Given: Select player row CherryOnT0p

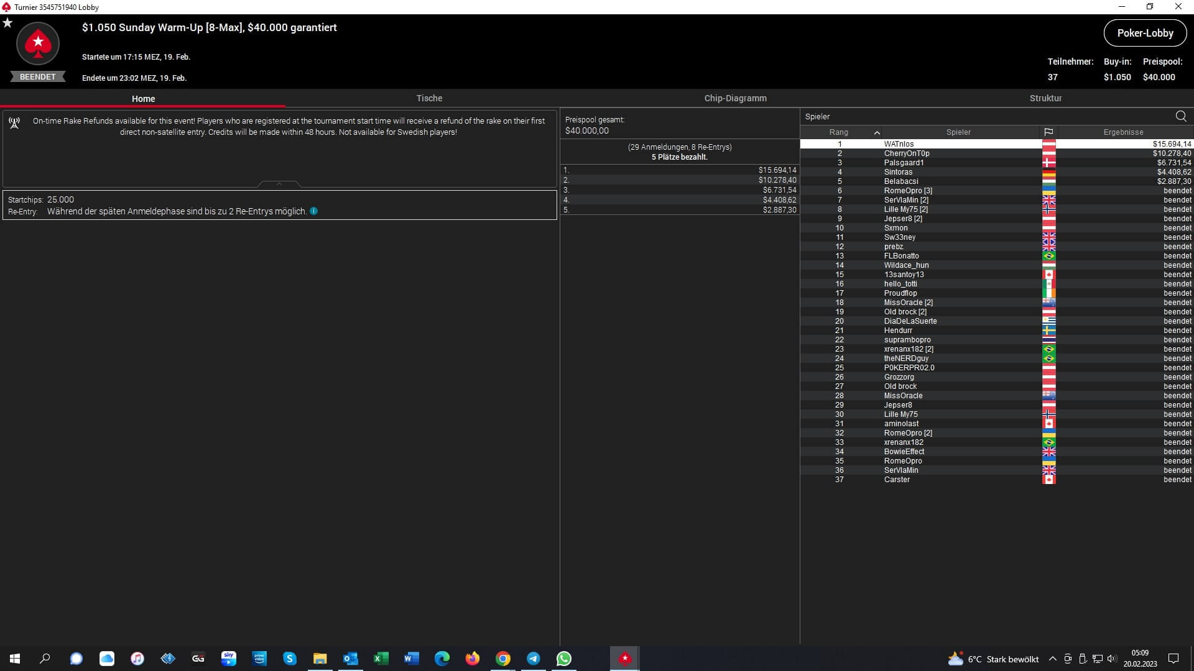Looking at the screenshot, I should (996, 153).
